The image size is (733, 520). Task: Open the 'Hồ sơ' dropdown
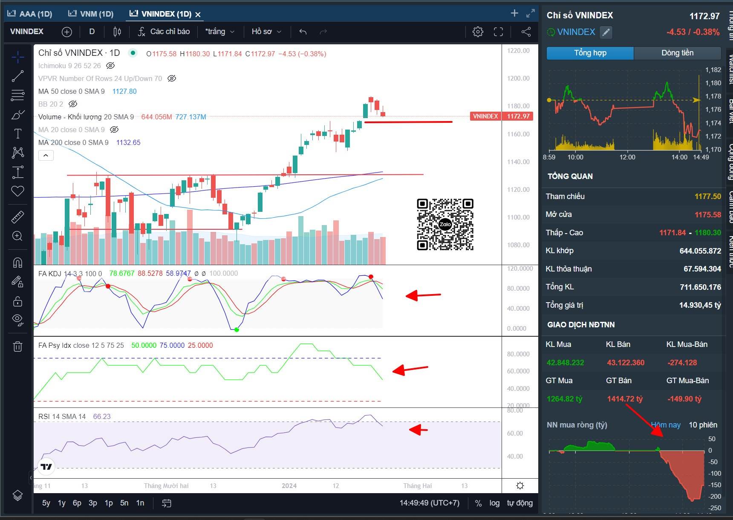pyautogui.click(x=266, y=32)
